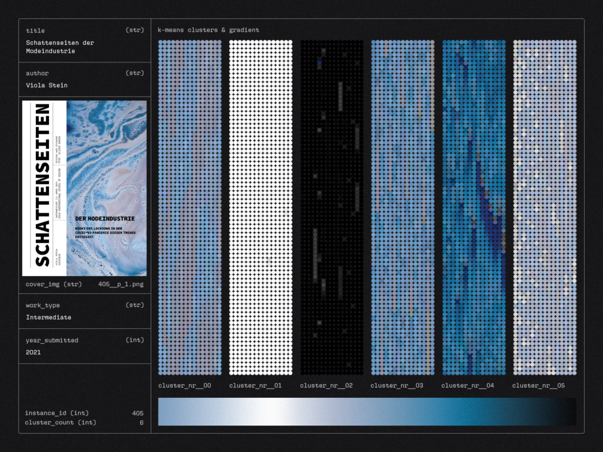
Task: Click the cluster 03 dot grid column
Action: point(403,207)
